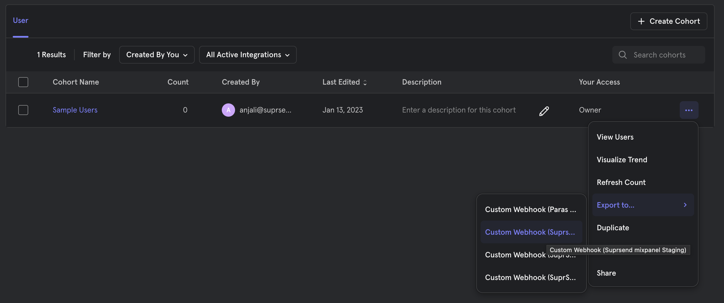Click the three-dot more options button
Image resolution: width=724 pixels, height=303 pixels.
click(x=689, y=110)
